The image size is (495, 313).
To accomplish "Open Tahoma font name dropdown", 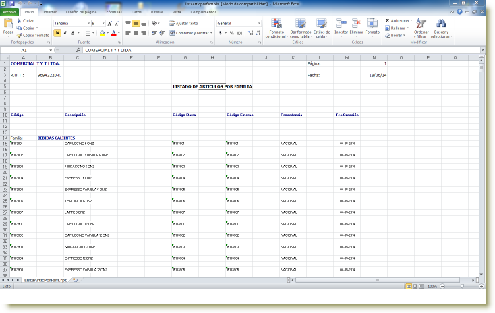I will (x=88, y=24).
